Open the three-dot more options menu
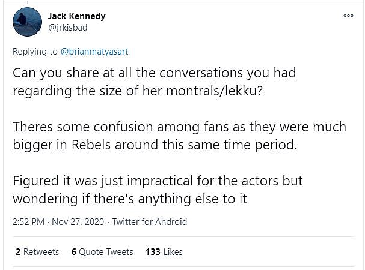The width and height of the screenshot is (365, 270). 348,16
